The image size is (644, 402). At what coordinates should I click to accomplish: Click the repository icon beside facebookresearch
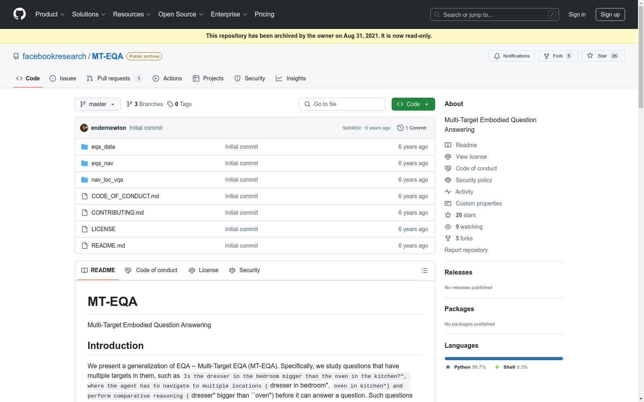[x=16, y=56]
